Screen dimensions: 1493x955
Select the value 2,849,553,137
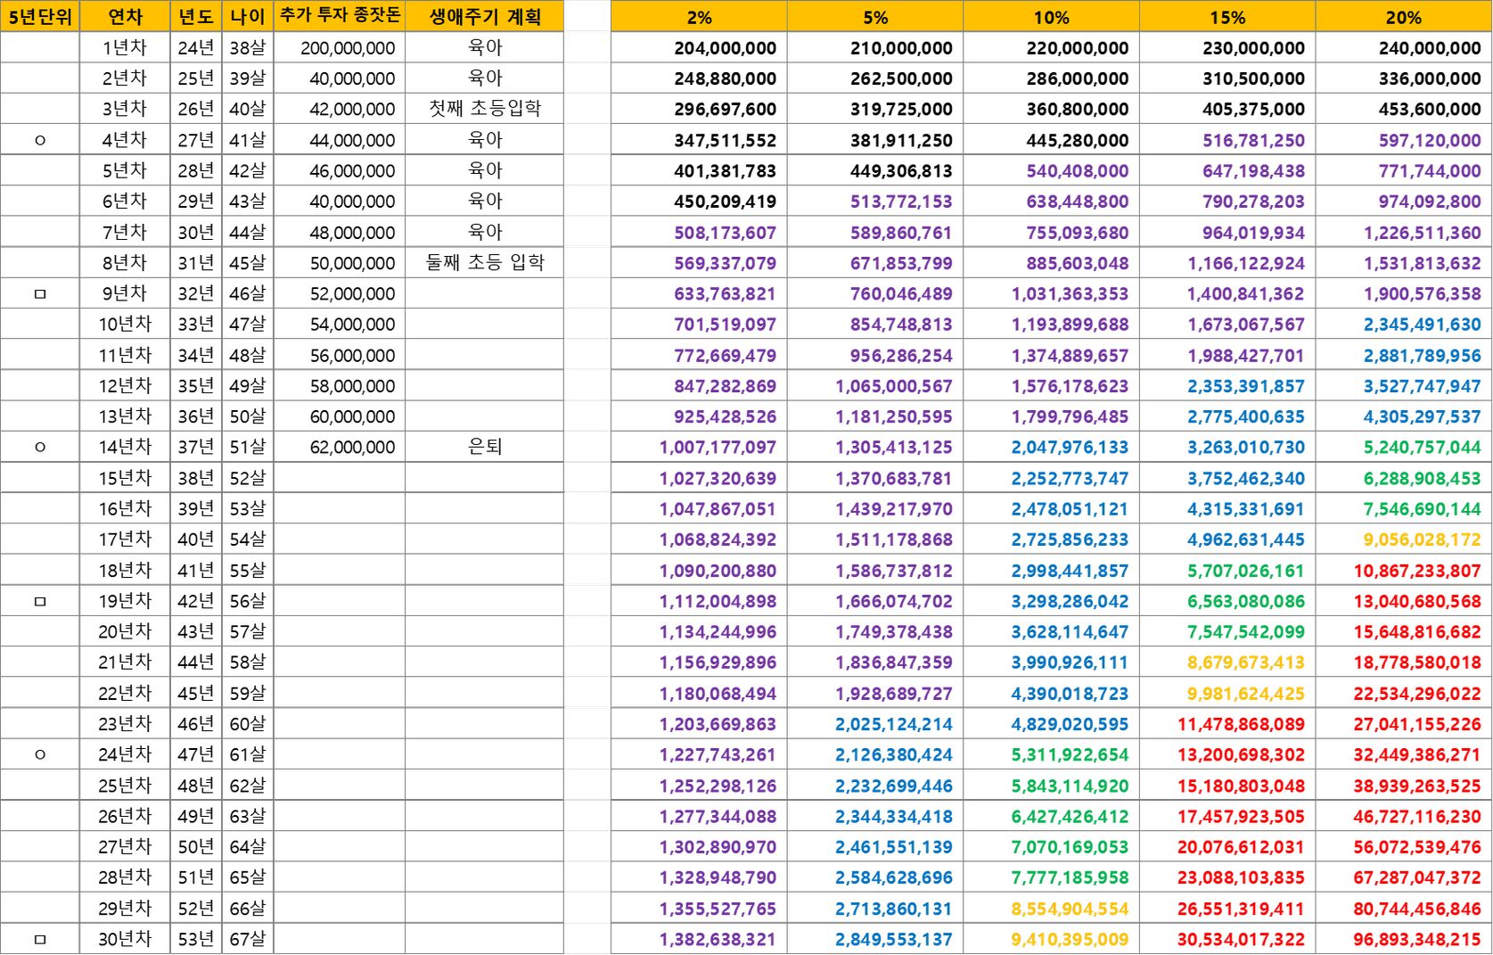click(894, 940)
